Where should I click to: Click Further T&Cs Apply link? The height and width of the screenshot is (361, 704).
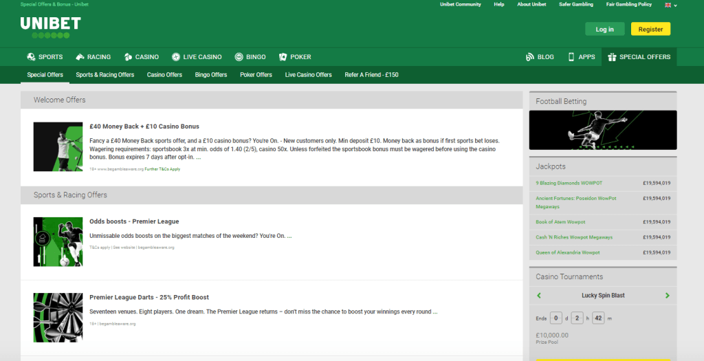pyautogui.click(x=162, y=169)
